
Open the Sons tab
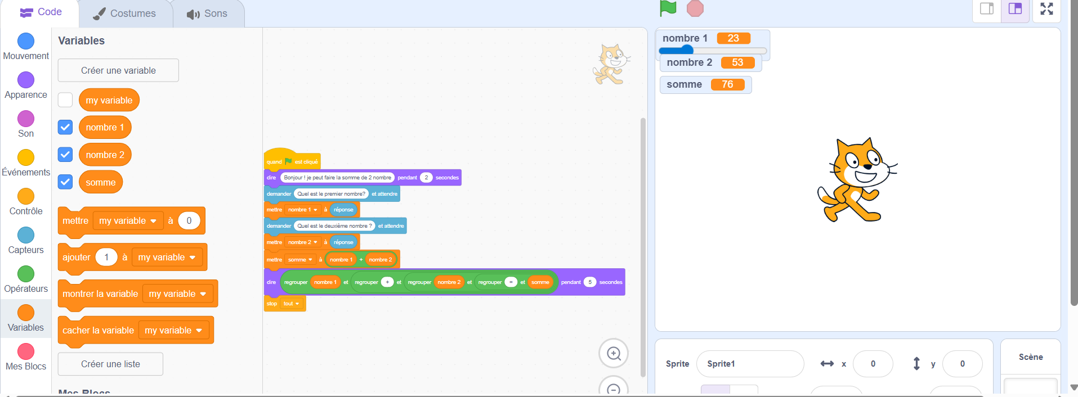point(207,13)
